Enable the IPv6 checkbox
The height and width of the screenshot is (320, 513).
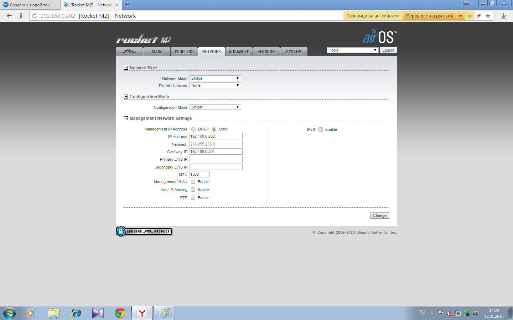pyautogui.click(x=321, y=129)
